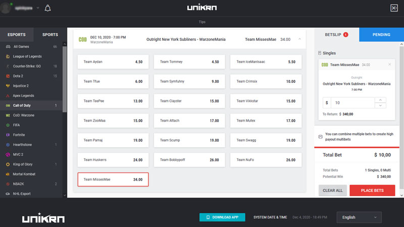Screen dimensions: 404x227
Task: Click the multibet combine info icon
Action: 320,137
